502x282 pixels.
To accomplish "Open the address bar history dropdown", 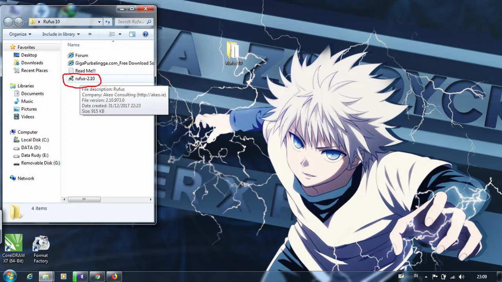I will tap(100, 22).
